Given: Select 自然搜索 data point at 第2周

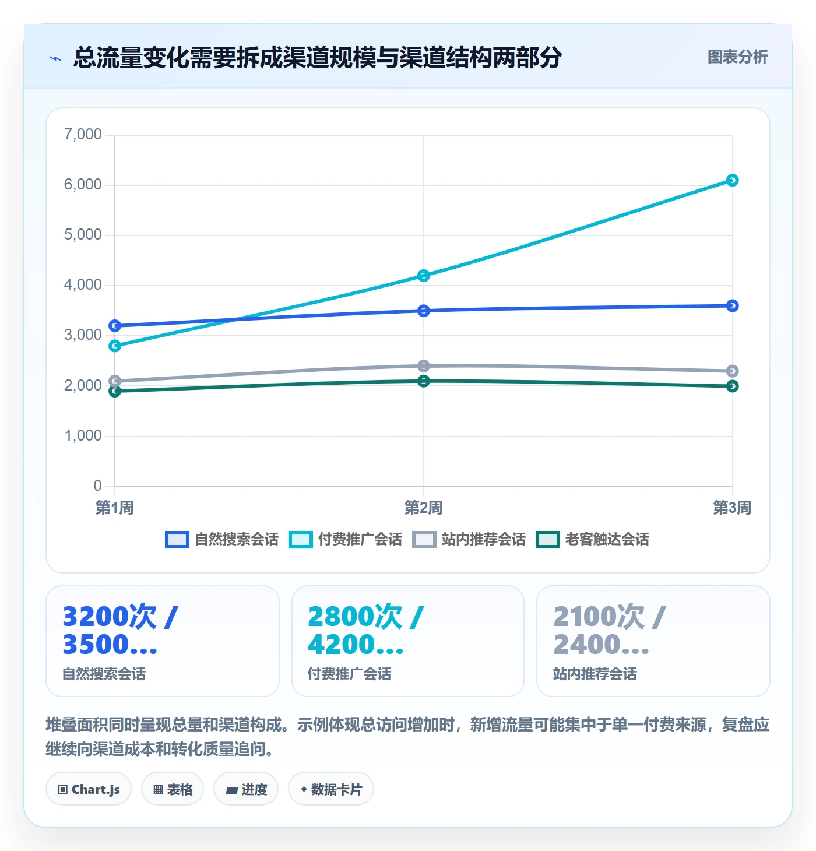Looking at the screenshot, I should (424, 311).
